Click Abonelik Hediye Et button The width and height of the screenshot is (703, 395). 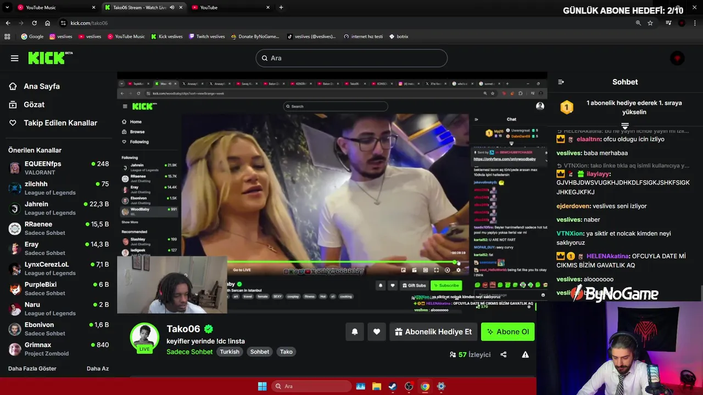pos(433,331)
